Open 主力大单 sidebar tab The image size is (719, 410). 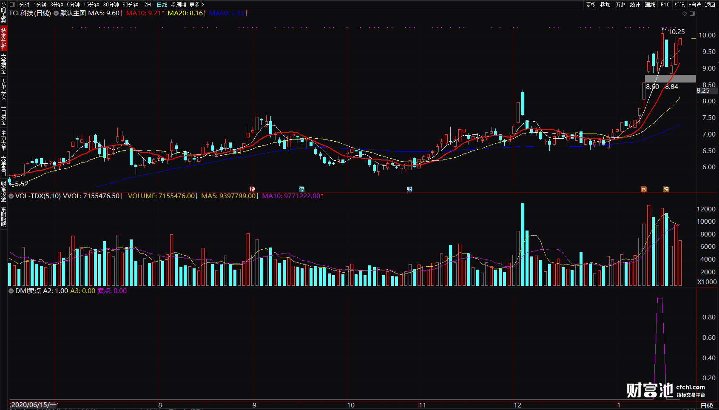tap(3, 140)
